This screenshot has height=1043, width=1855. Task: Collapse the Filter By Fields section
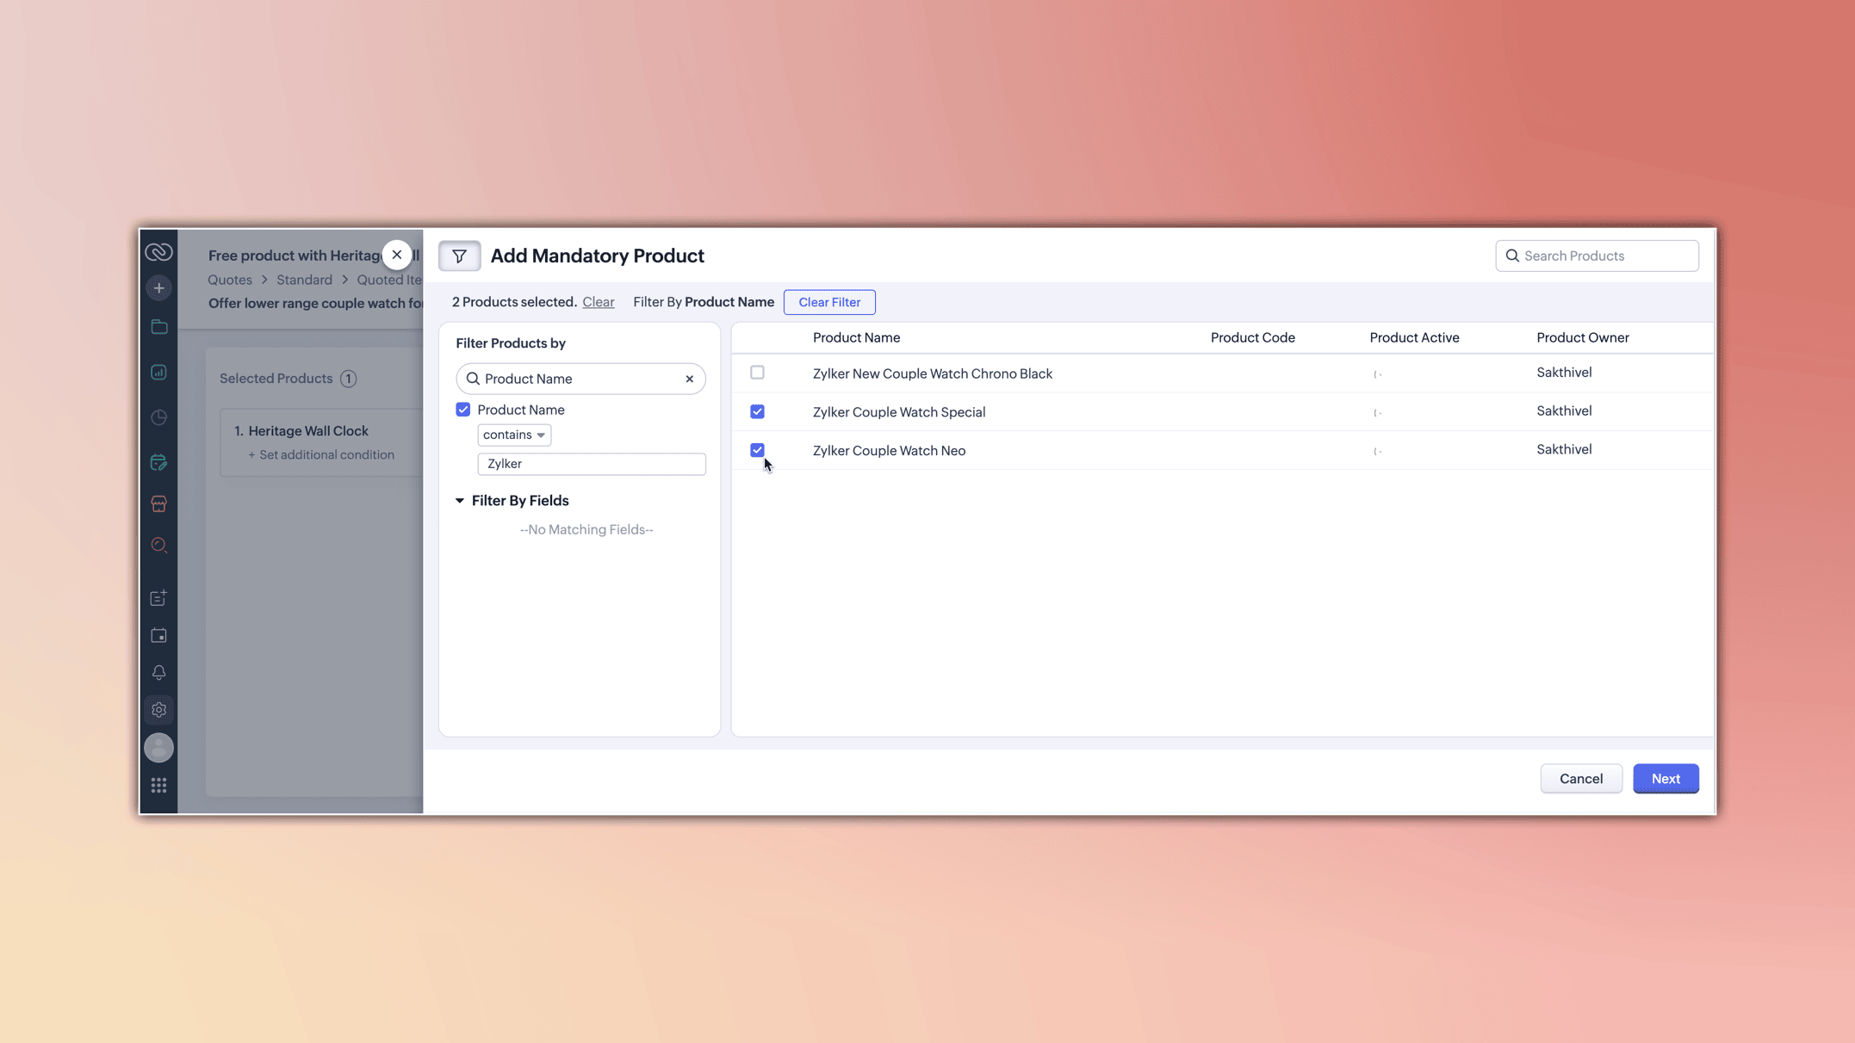coord(460,500)
